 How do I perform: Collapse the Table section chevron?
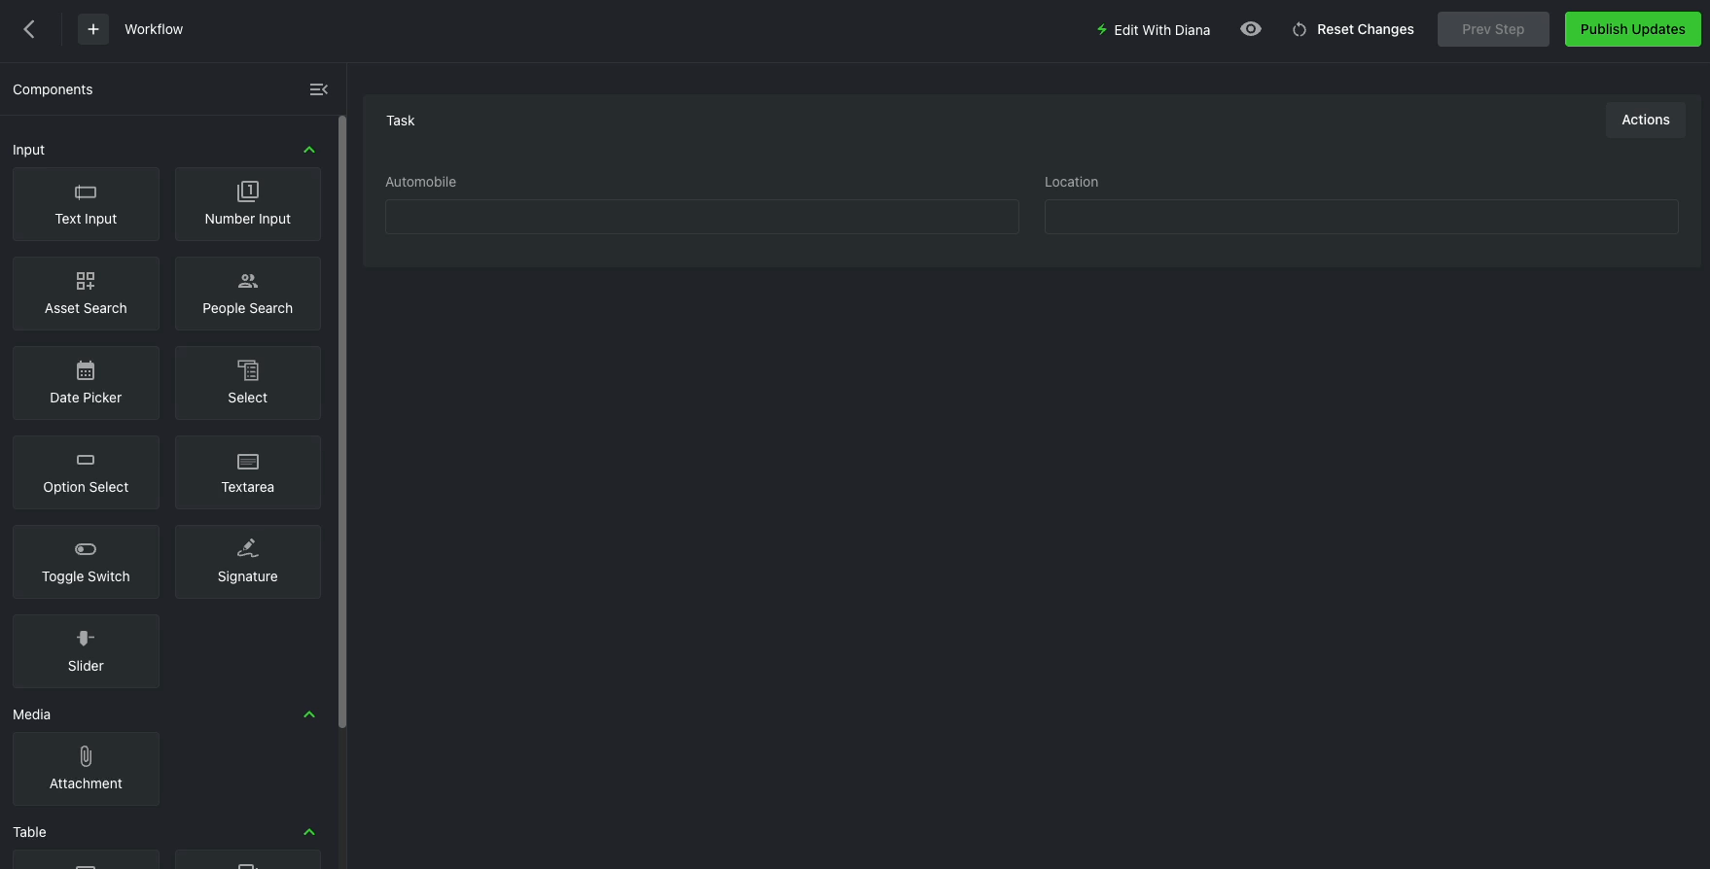309,832
